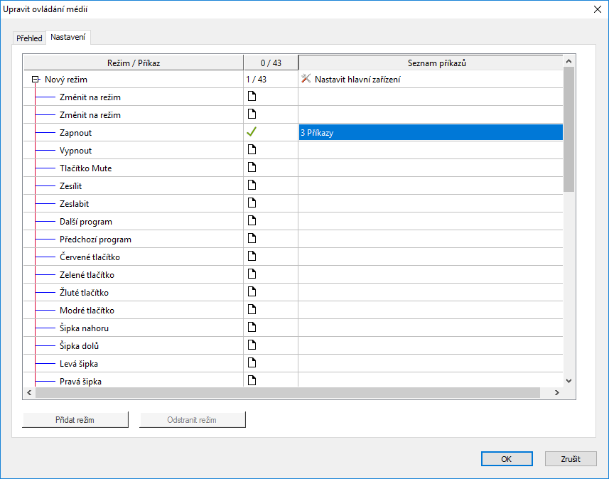Close the Upravit ovládání médií dialog
609x479 pixels.
pyautogui.click(x=595, y=10)
